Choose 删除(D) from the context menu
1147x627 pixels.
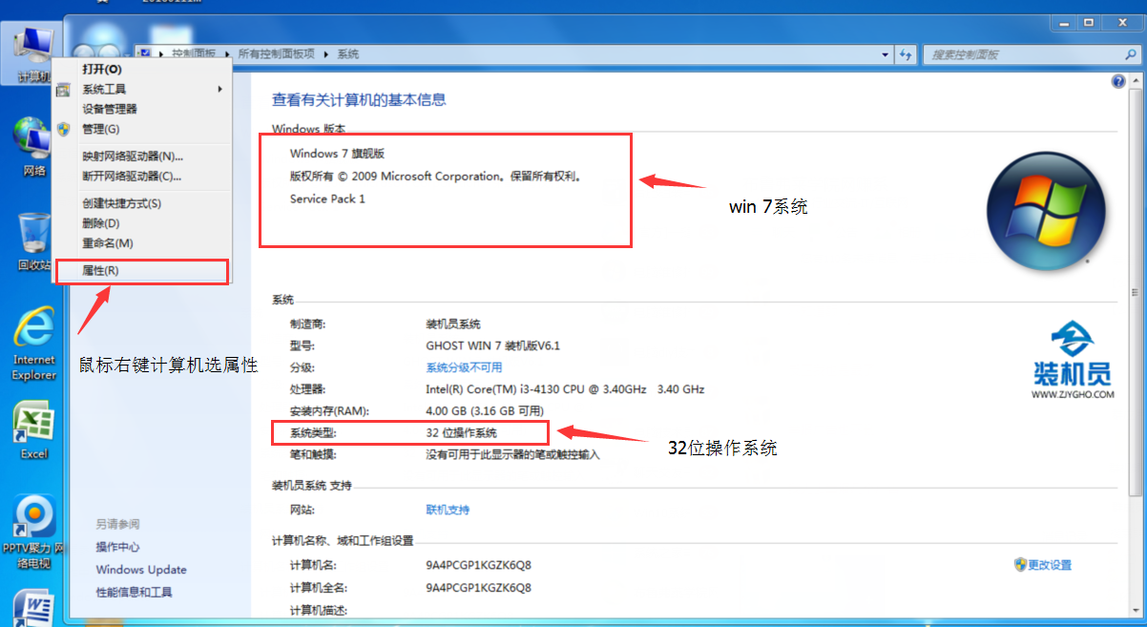(x=142, y=223)
